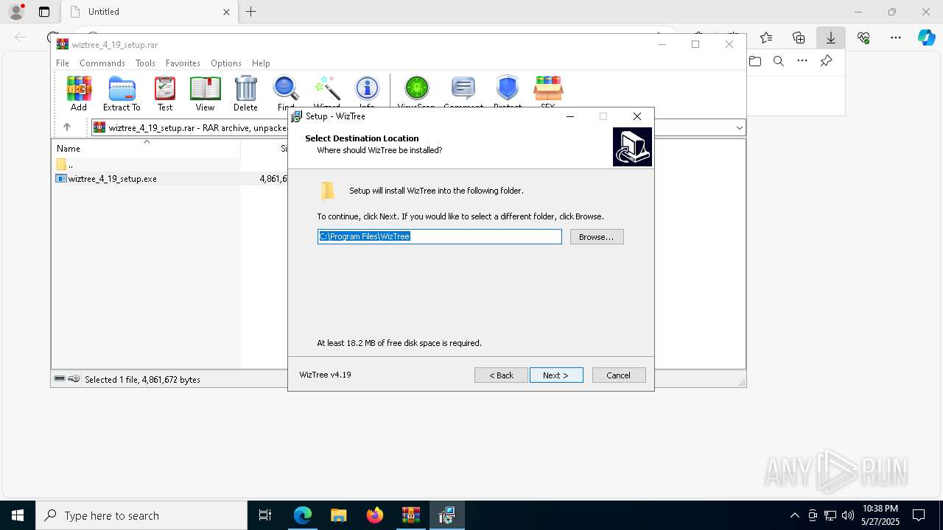Open the File menu in WinRAR
The height and width of the screenshot is (530, 943).
[63, 63]
